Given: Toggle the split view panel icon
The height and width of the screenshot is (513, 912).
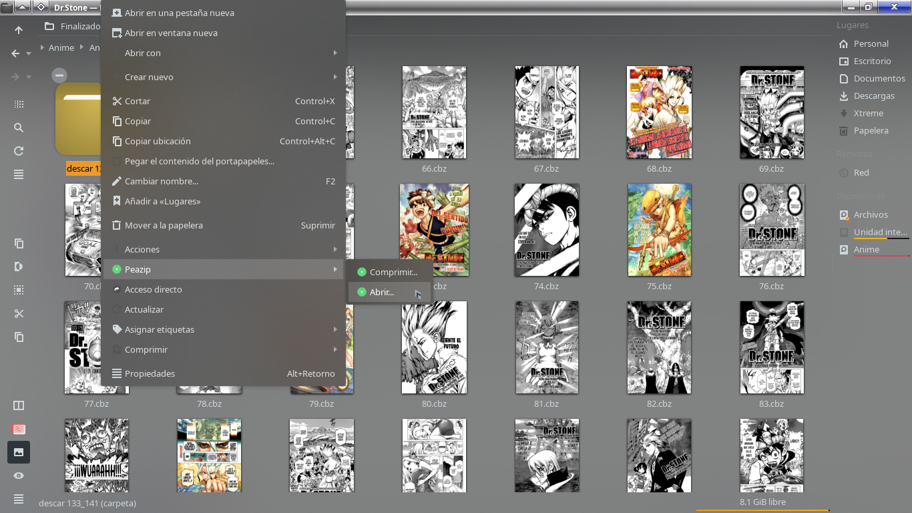Looking at the screenshot, I should (x=19, y=405).
